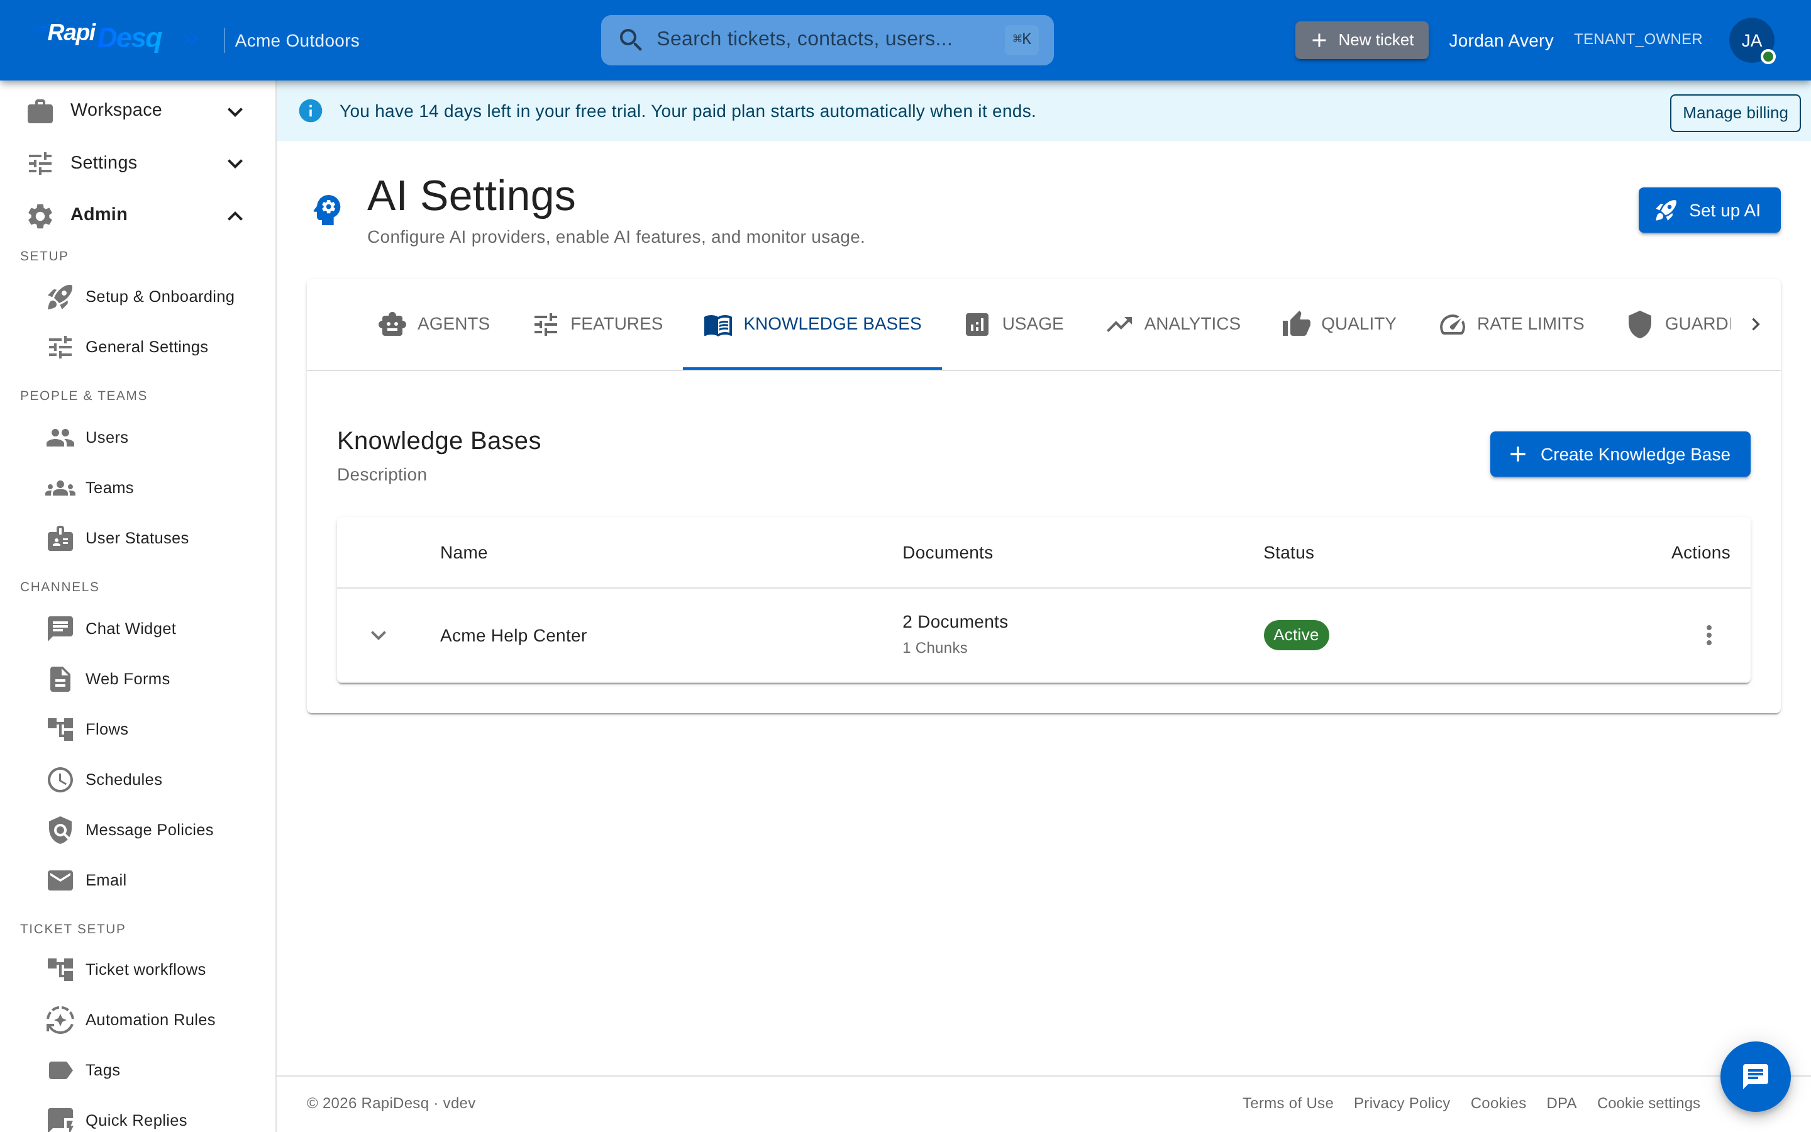Click the New ticket button
Screen dimensions: 1811x1132
click(x=1361, y=40)
